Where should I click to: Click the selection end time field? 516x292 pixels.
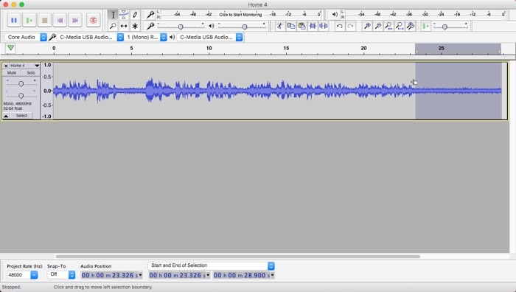(244, 275)
